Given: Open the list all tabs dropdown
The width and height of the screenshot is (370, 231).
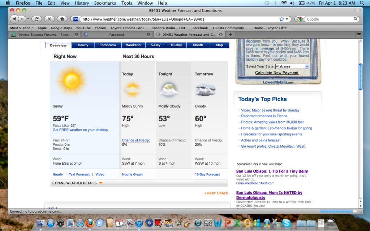Looking at the screenshot, I should (359, 34).
